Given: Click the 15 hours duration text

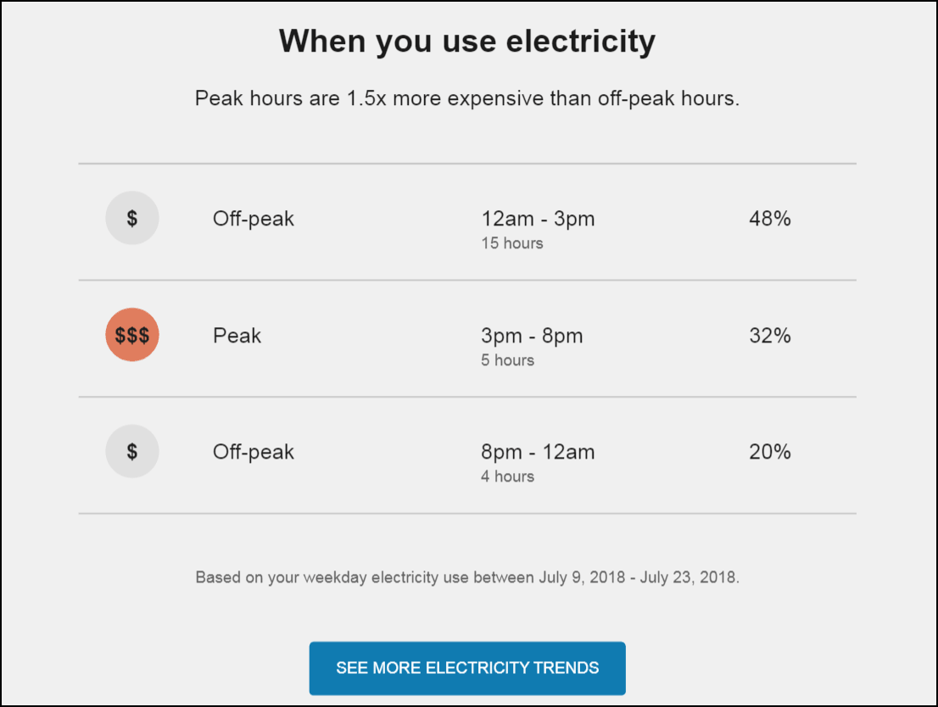Looking at the screenshot, I should (512, 243).
